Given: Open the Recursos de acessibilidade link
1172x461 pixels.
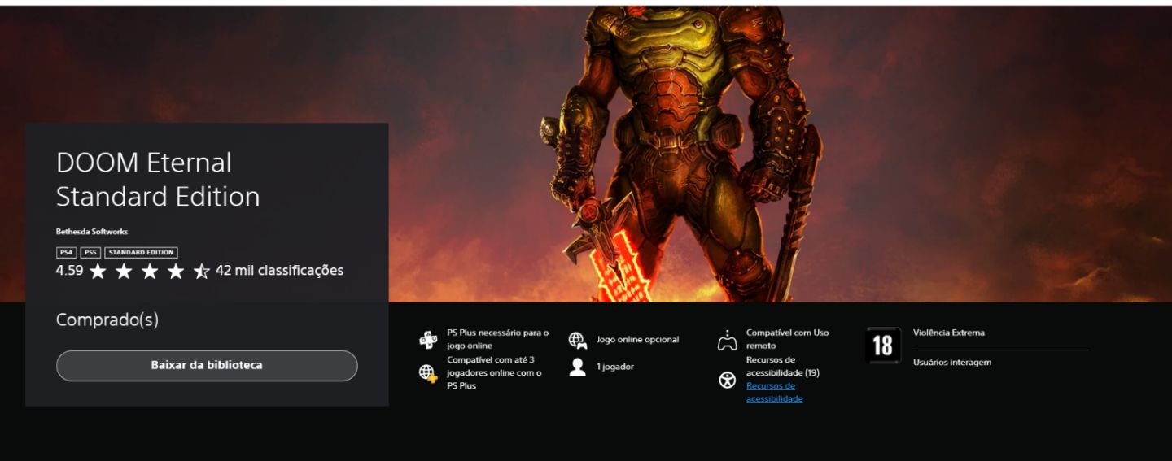Looking at the screenshot, I should (x=774, y=393).
